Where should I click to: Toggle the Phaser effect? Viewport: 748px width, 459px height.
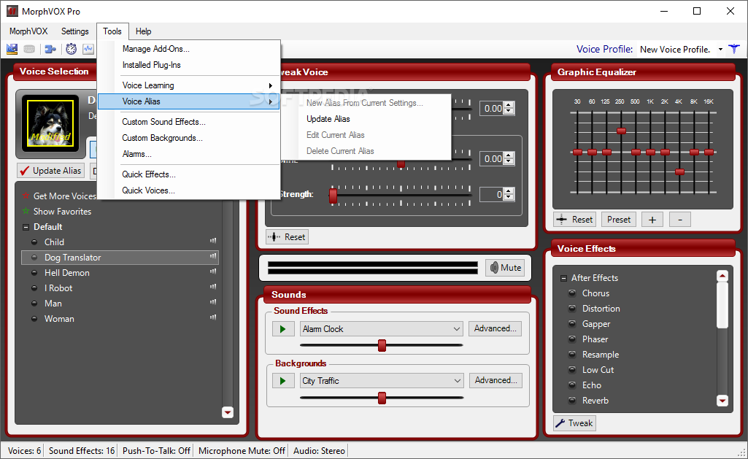coord(572,339)
